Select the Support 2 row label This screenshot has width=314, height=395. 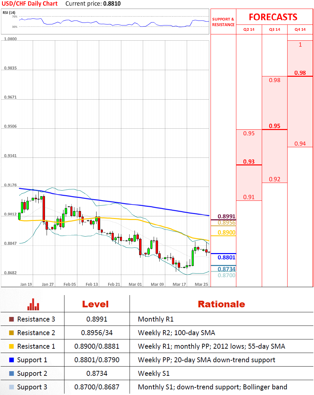click(32, 373)
